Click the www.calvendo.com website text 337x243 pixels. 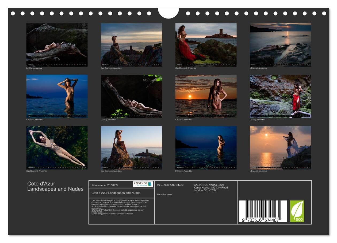point(125,214)
